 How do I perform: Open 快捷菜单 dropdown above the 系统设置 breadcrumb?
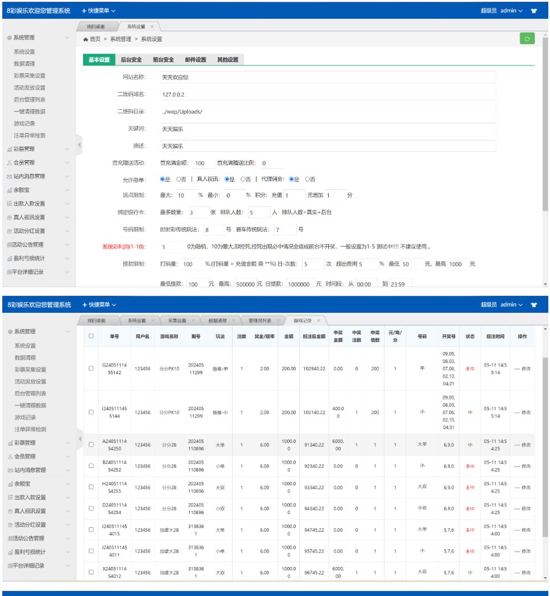98,11
